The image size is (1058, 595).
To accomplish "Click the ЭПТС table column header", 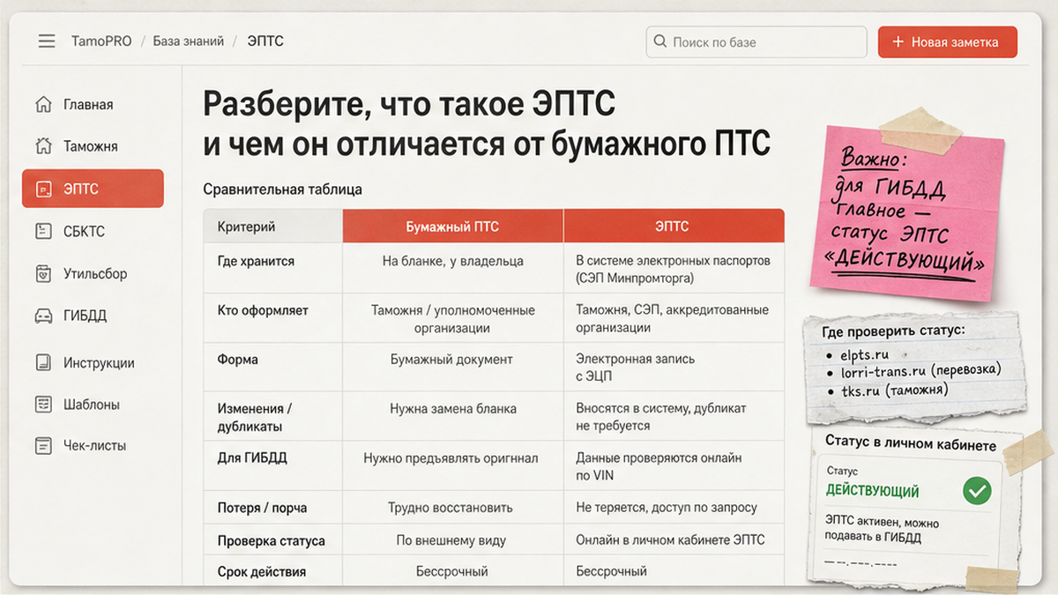I will [674, 227].
